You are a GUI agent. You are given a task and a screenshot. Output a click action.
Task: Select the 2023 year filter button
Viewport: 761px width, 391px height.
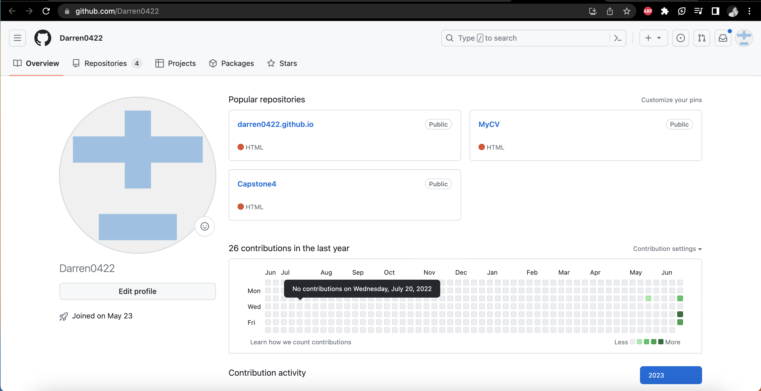(671, 375)
